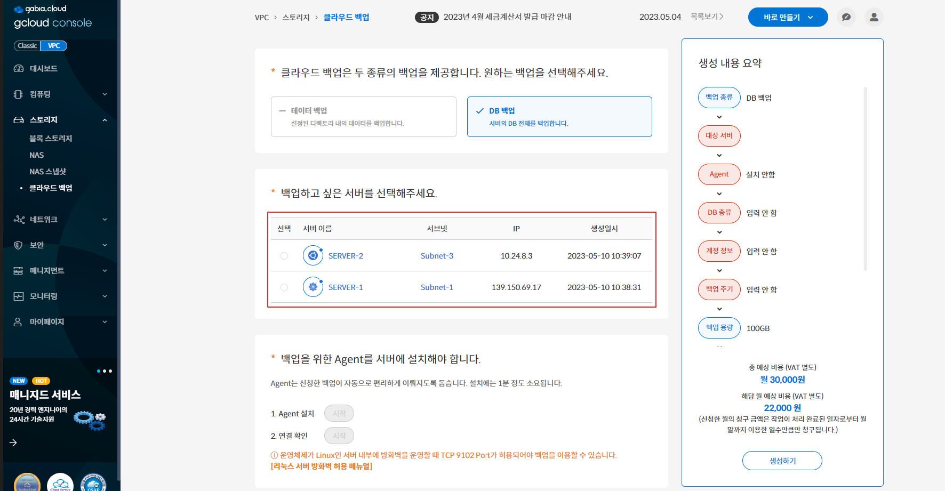Click the computing chip icon in the sidebar

(x=19, y=94)
